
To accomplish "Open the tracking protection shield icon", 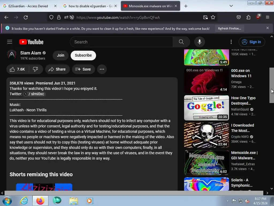I will point(51,17).
